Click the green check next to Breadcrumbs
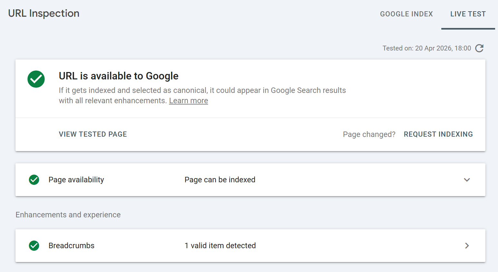Viewport: 498px width, 272px height. tap(34, 246)
